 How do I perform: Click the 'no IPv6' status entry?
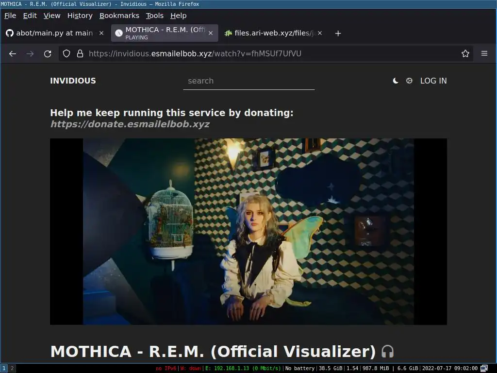coord(166,368)
